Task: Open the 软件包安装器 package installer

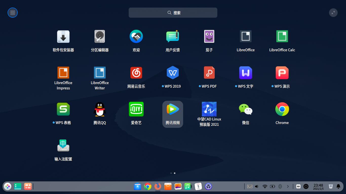Action: pyautogui.click(x=63, y=37)
